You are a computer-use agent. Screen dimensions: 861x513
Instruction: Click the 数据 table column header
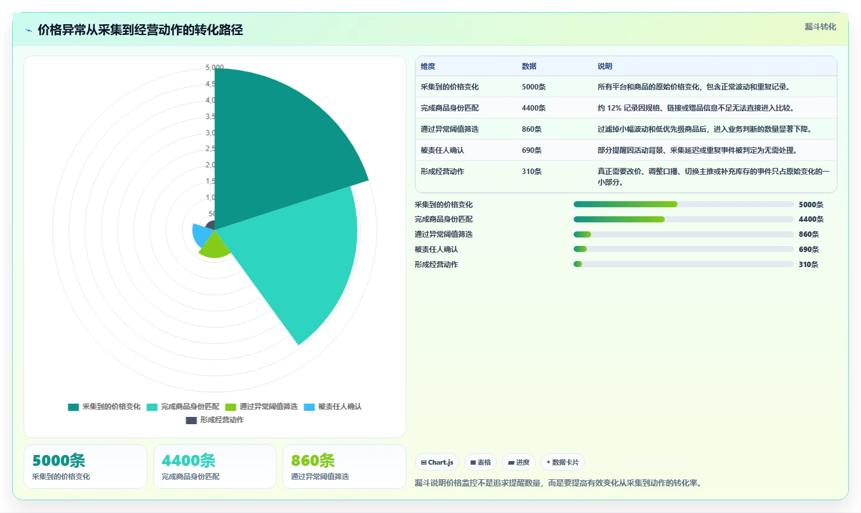(530, 66)
